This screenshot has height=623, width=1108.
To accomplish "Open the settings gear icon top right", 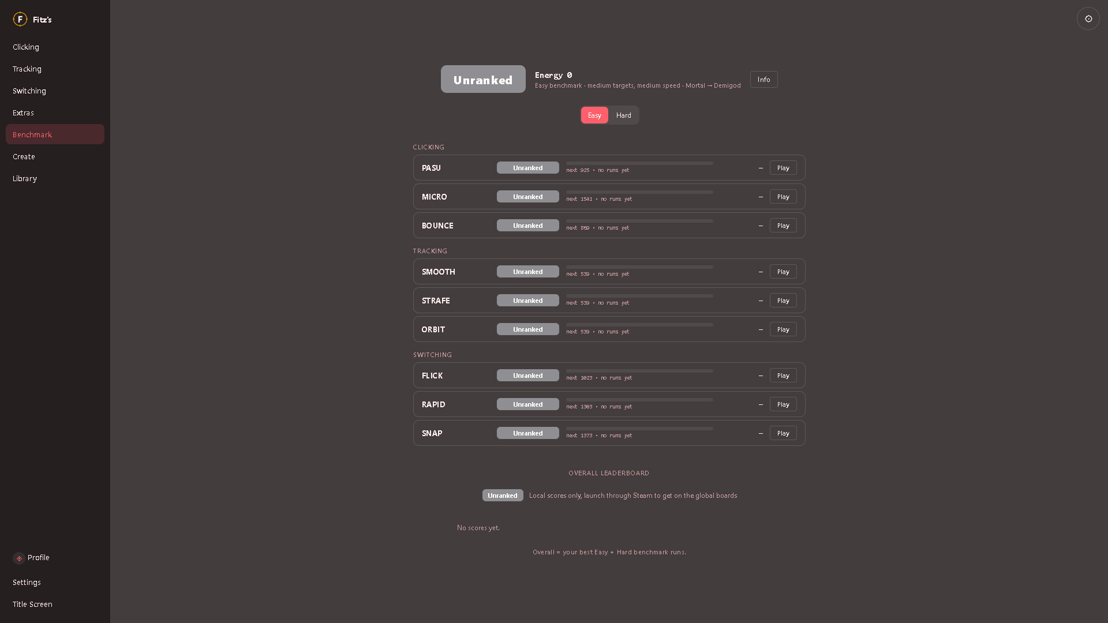I will point(1088,19).
